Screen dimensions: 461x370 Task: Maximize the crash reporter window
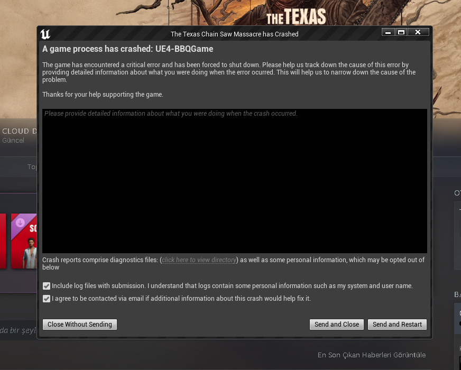click(x=401, y=32)
